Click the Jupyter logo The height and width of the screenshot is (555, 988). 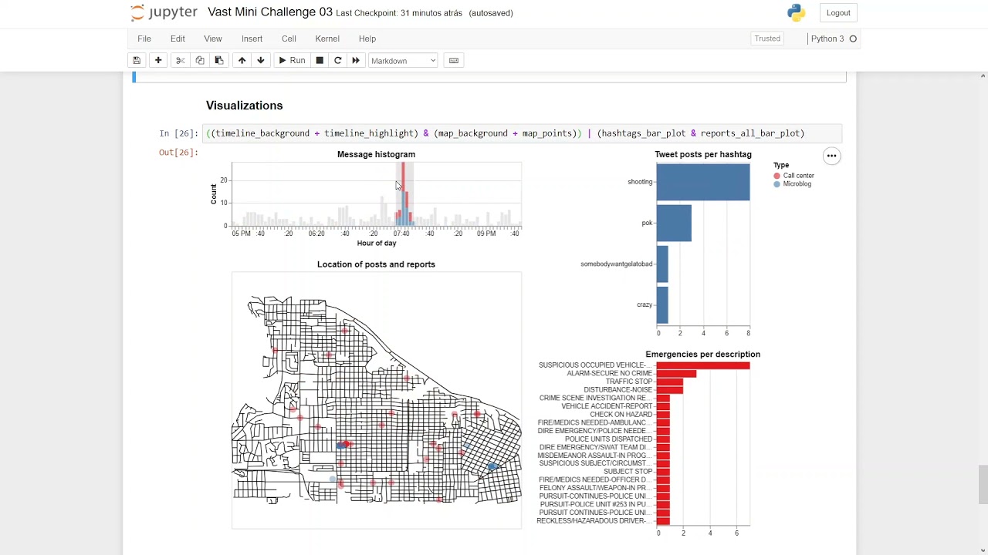(x=164, y=12)
